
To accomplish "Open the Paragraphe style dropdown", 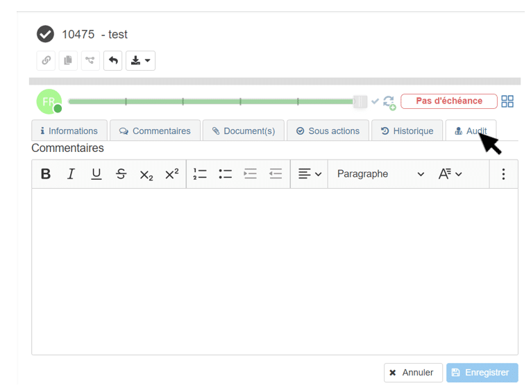I will (x=380, y=174).
